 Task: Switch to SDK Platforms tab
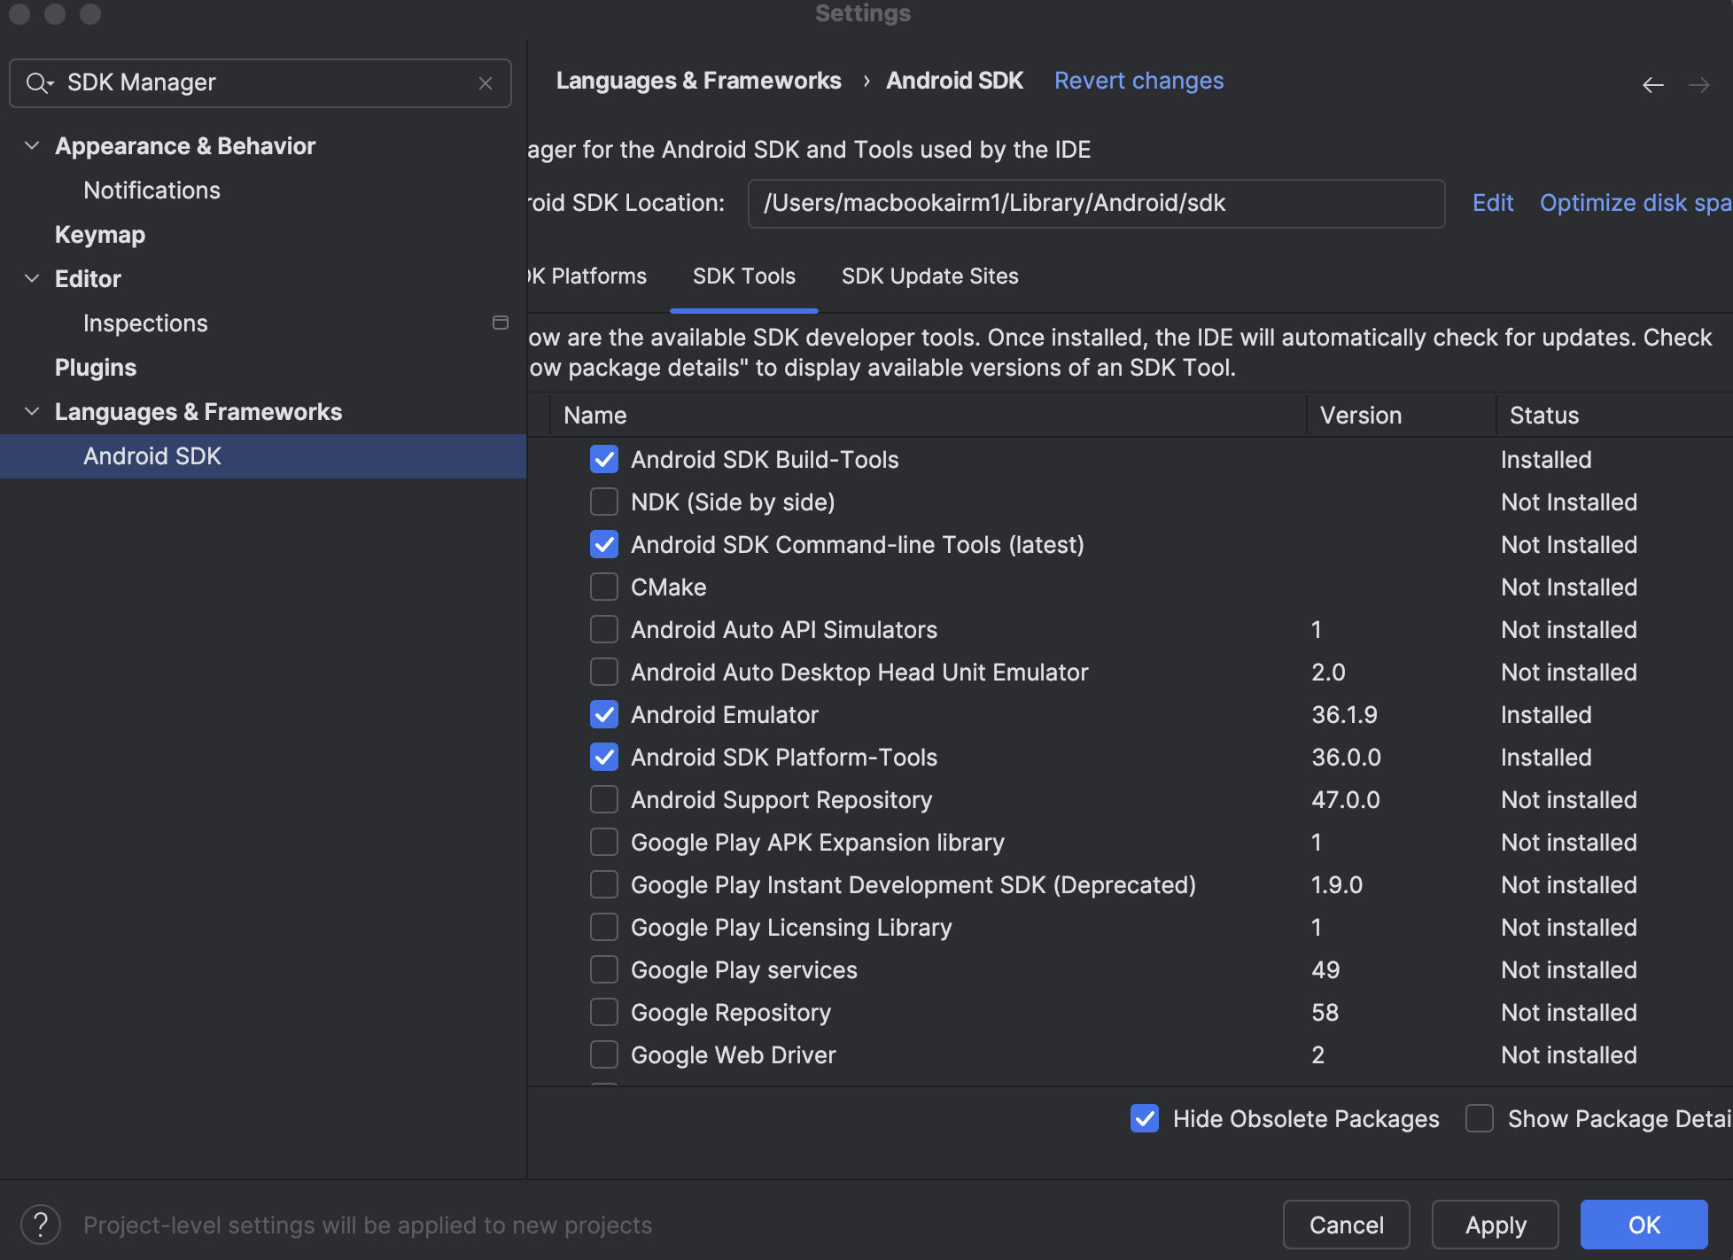590,276
